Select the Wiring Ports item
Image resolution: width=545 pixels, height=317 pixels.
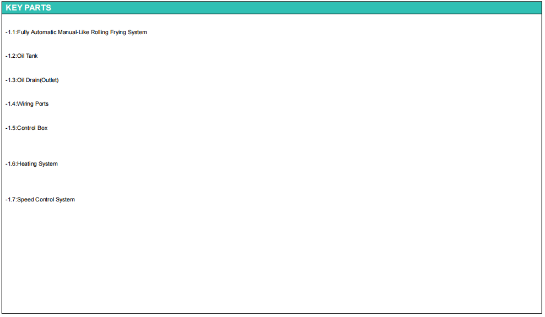click(33, 104)
